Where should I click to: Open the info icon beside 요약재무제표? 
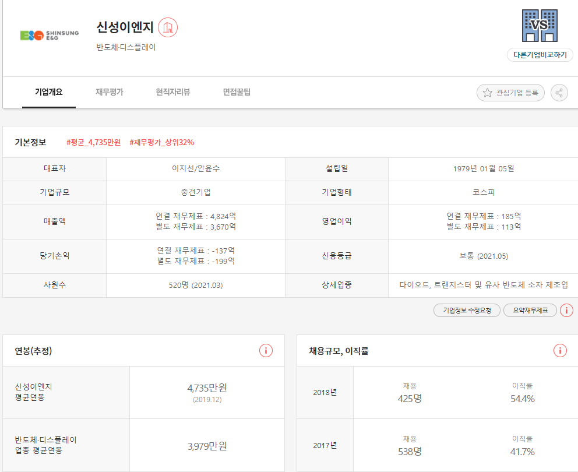pyautogui.click(x=566, y=310)
